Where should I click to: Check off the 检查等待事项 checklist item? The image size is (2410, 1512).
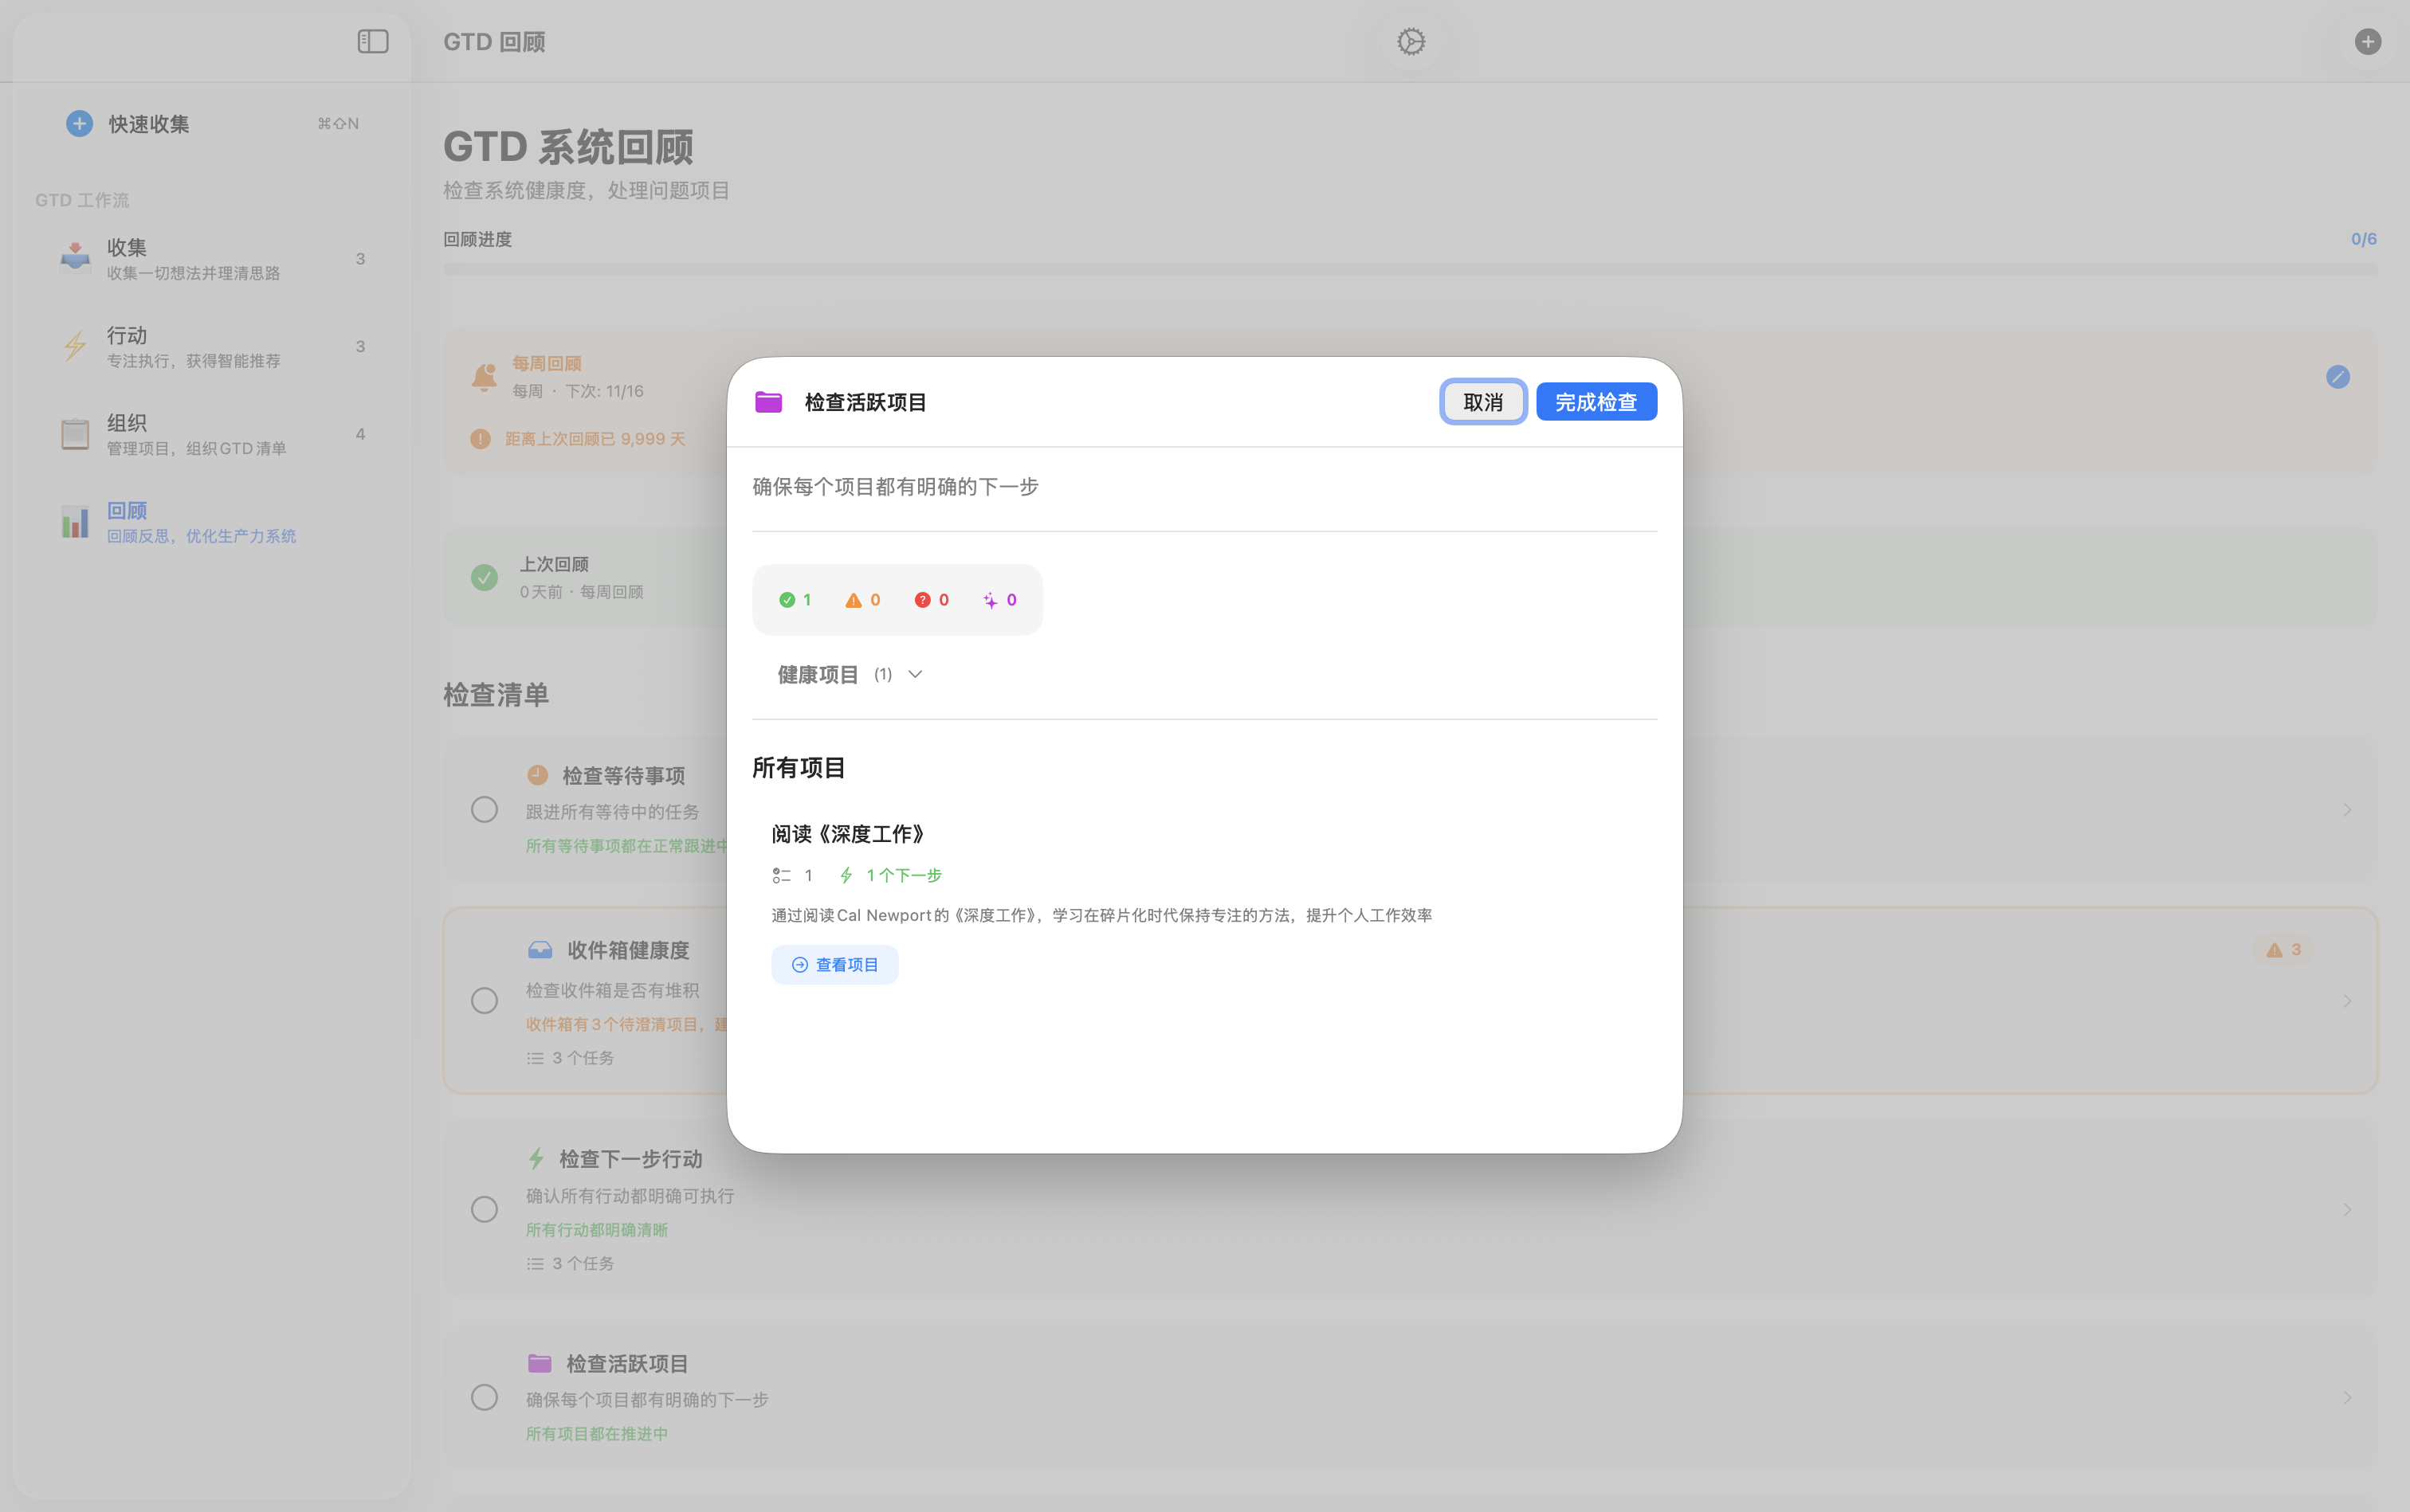click(x=485, y=809)
